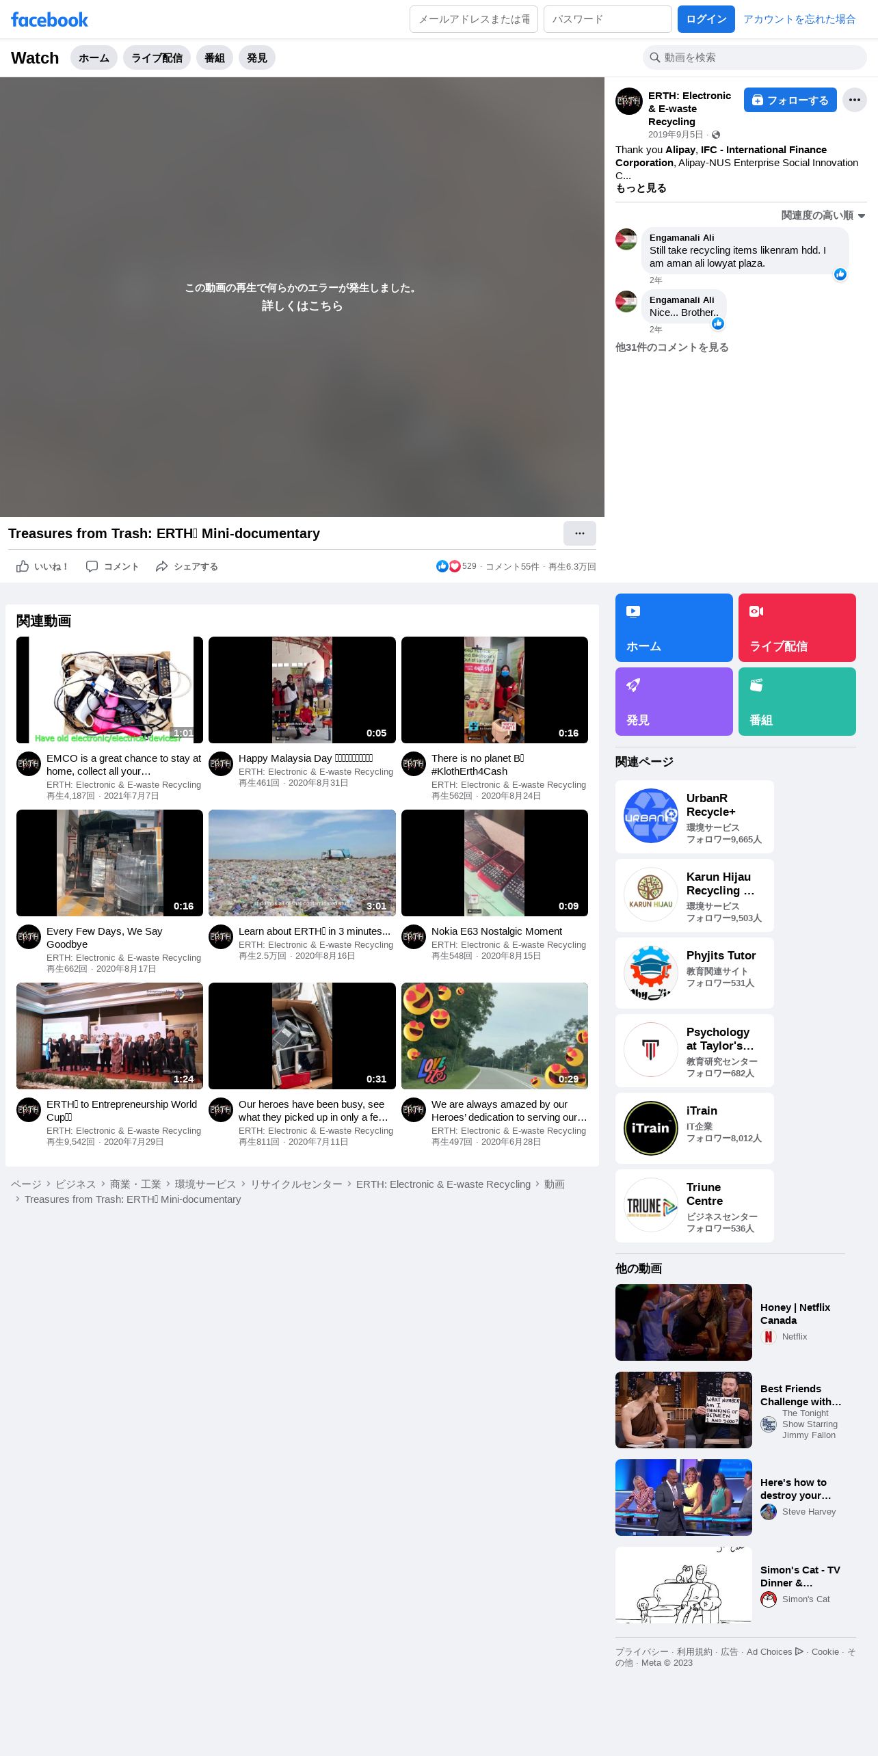
Task: Click 詳しくはこちら in the video error
Action: [x=302, y=306]
